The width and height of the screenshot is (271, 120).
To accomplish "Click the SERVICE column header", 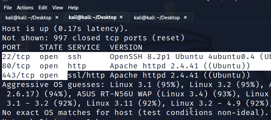I will 84,47.
